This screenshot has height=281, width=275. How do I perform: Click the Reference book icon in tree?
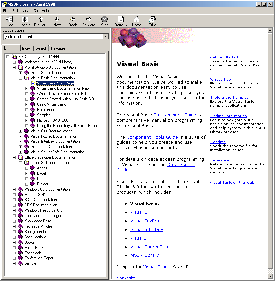tap(33, 110)
